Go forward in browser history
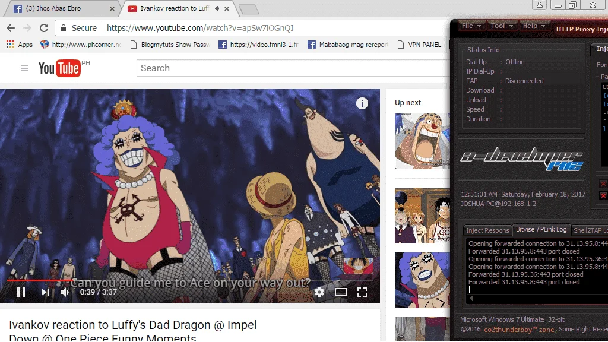 click(x=27, y=28)
